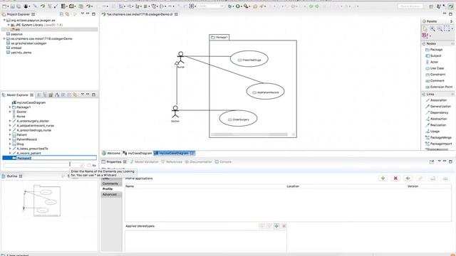The height and width of the screenshot is (256, 456).
Task: Select the PrescribeDrugs use case
Action: pyautogui.click(x=249, y=59)
